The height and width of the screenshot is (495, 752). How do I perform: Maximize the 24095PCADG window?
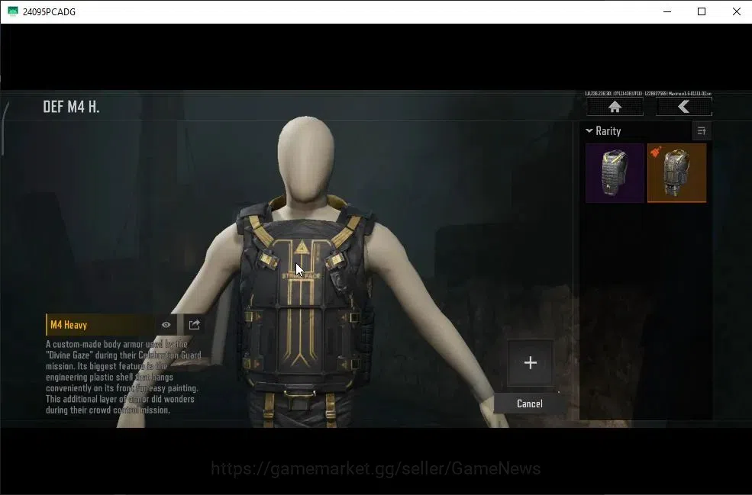pyautogui.click(x=702, y=11)
